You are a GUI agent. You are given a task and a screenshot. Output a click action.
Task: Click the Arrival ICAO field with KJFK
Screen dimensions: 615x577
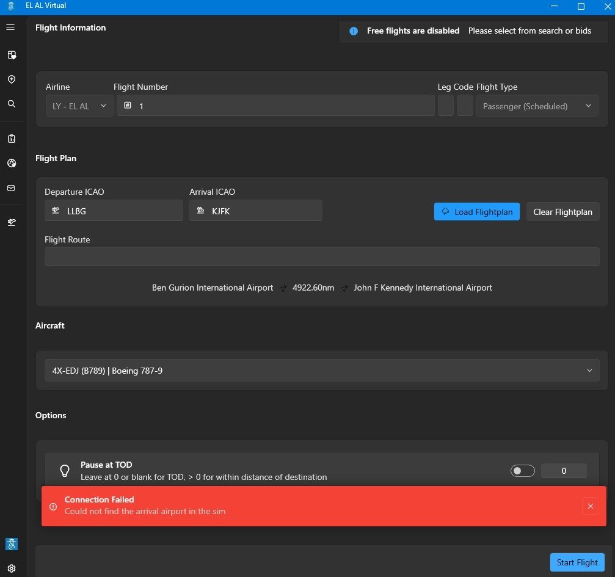[x=256, y=211]
